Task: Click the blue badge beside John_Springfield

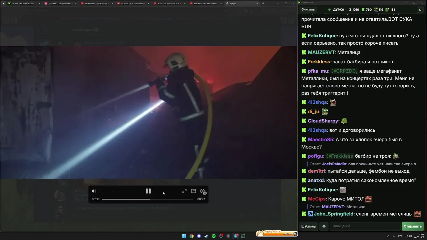Action: [x=310, y=214]
